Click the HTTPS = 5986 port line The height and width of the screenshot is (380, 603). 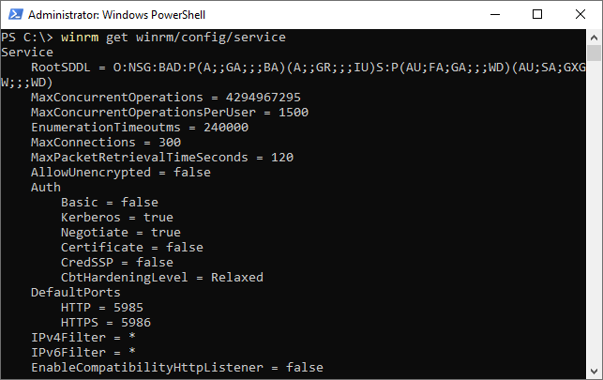[106, 323]
